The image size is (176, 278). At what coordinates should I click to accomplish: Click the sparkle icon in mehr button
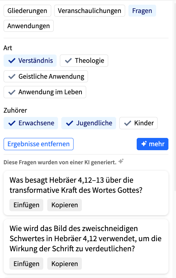(144, 144)
